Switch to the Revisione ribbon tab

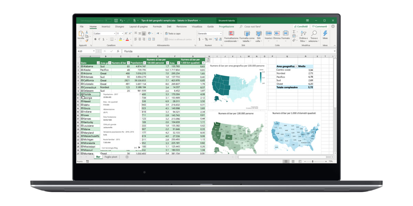[x=182, y=26]
